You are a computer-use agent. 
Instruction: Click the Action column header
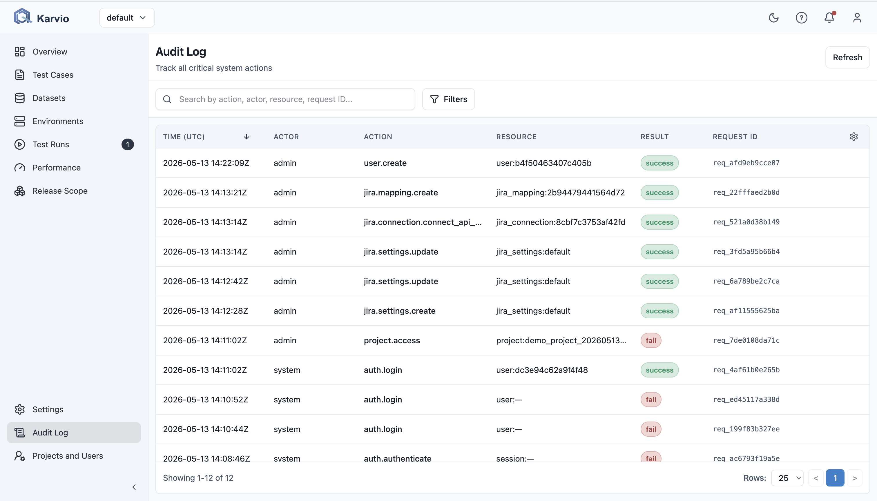coord(378,137)
